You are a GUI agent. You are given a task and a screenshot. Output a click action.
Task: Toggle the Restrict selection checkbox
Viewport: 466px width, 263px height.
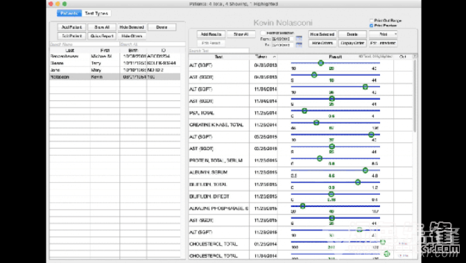[x=263, y=33]
